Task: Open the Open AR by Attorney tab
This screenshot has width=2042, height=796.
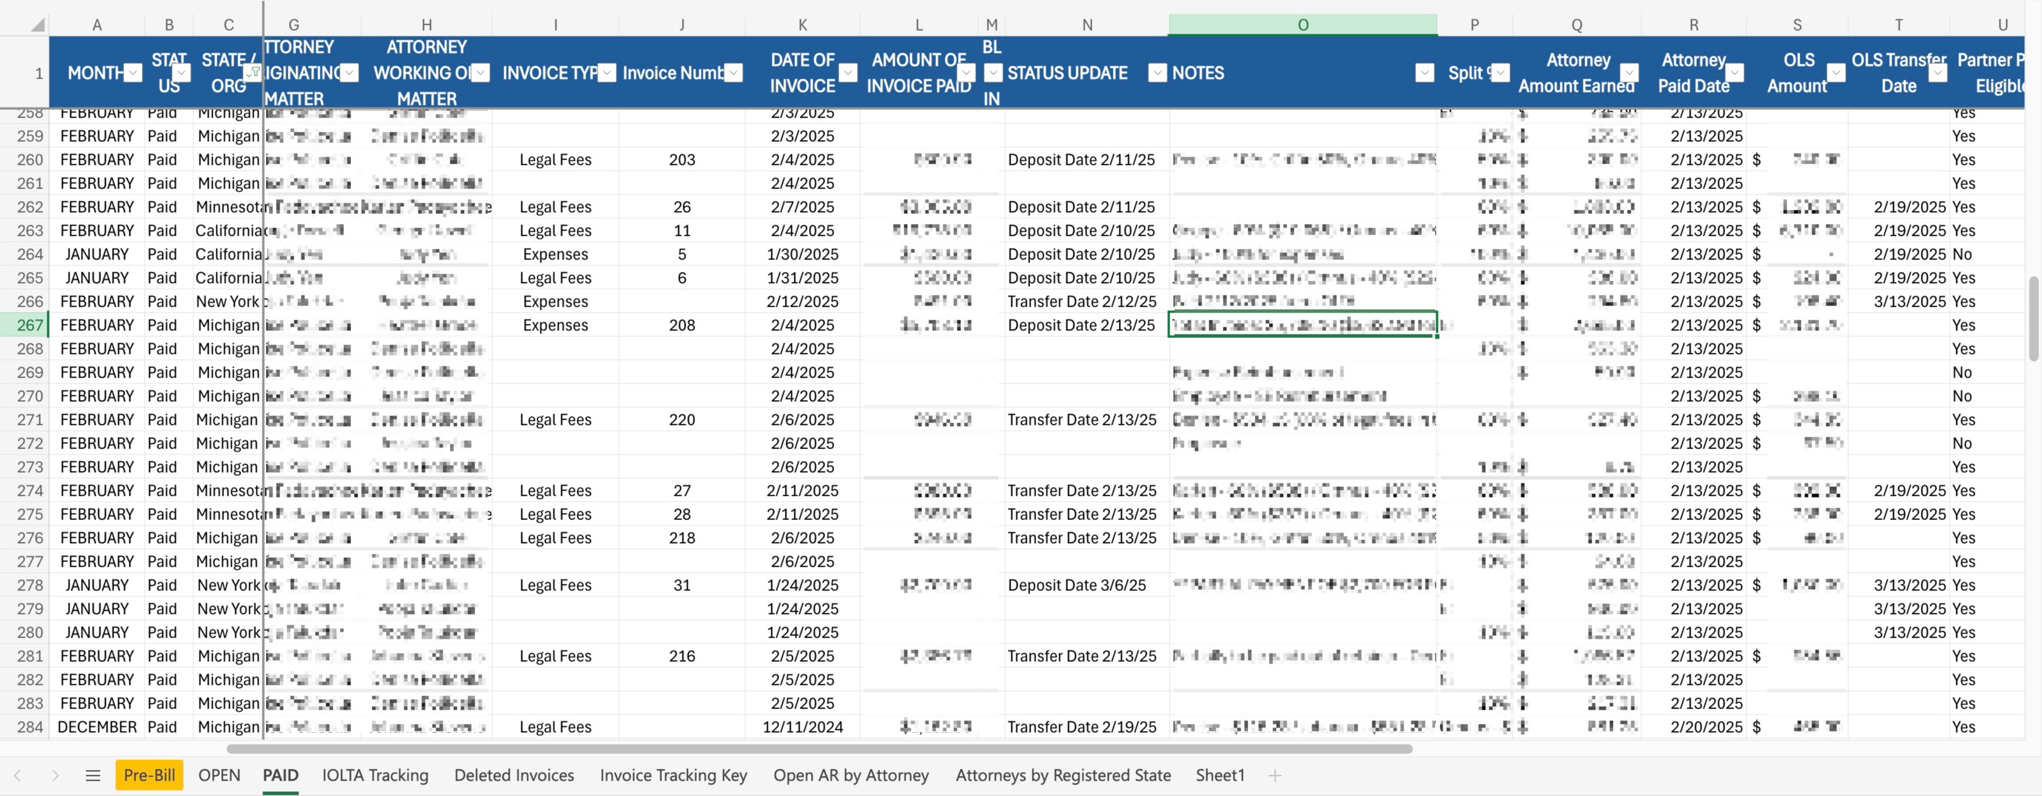Action: [x=850, y=775]
